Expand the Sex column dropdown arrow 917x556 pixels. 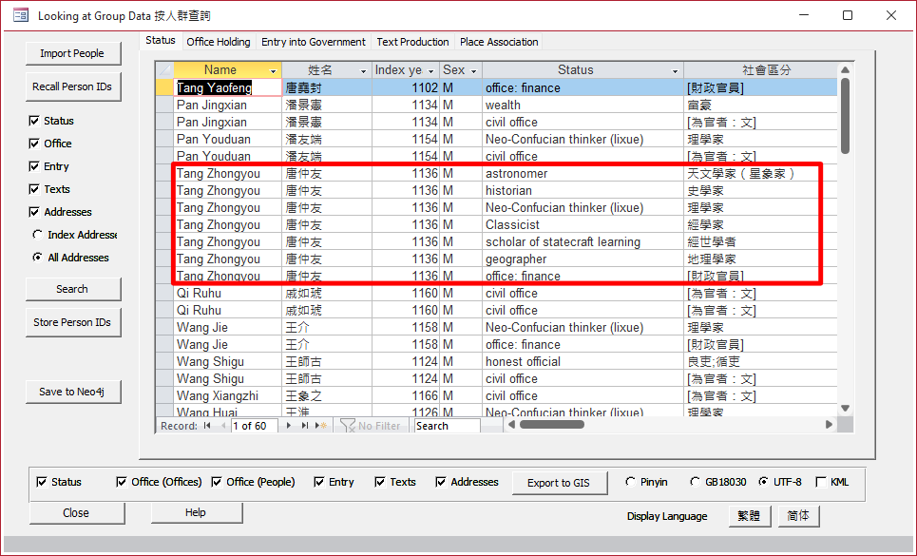[x=473, y=71]
